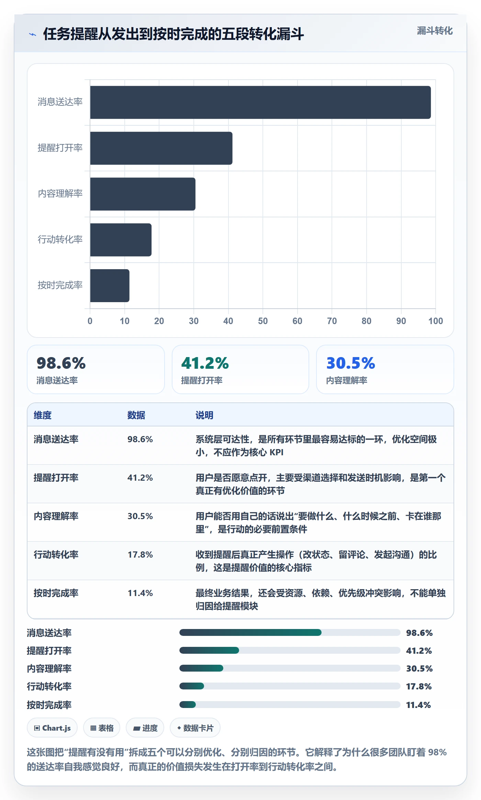Click the 内容理解率 row name in table

click(56, 516)
